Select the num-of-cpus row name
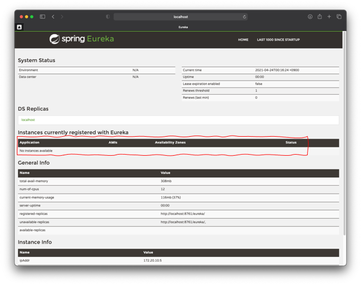 (29, 189)
